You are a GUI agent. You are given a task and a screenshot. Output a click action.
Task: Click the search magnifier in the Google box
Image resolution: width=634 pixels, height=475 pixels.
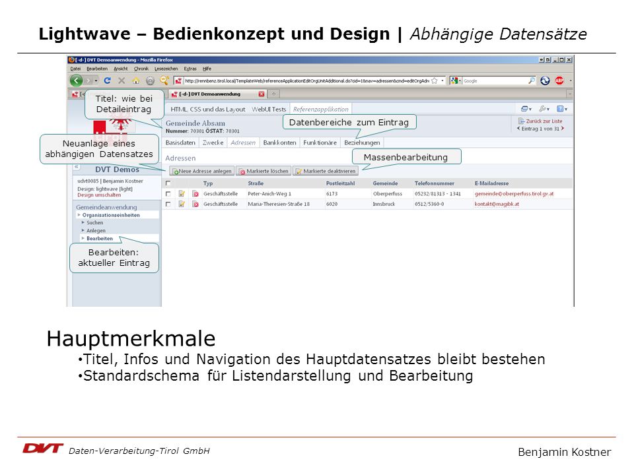tap(531, 80)
